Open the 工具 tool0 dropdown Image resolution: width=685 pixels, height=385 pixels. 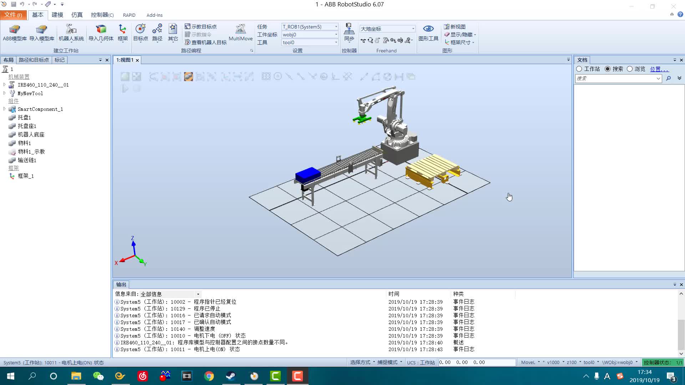[310, 42]
